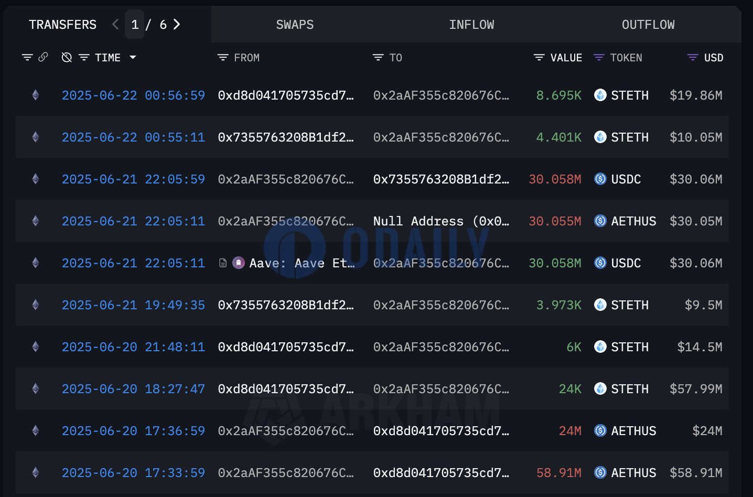Image resolution: width=753 pixels, height=497 pixels.
Task: Toggle the clock-off time icon
Action: [x=67, y=57]
